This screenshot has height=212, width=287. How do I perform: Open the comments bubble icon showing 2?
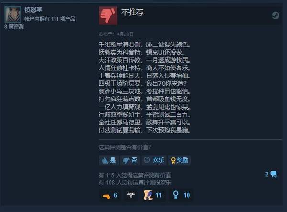271,175
